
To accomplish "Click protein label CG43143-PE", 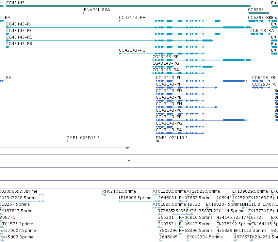I will point(169,117).
